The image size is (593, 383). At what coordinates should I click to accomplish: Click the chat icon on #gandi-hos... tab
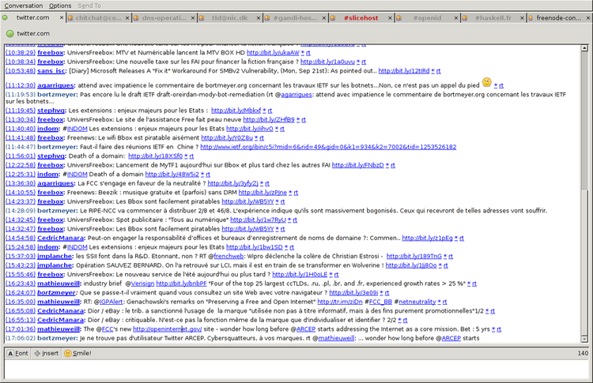[267, 17]
